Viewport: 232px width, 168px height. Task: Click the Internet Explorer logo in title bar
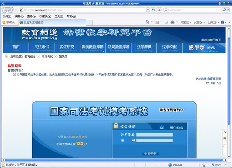[x=3, y=3]
